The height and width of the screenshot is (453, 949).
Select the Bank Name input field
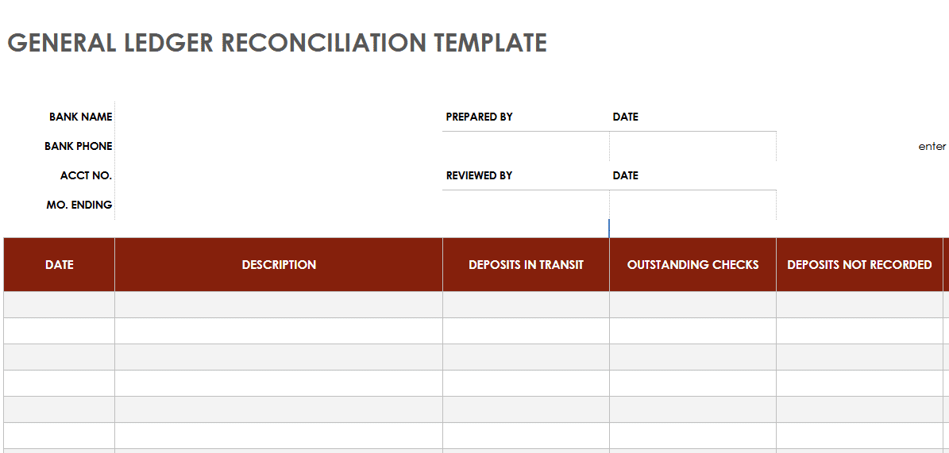click(278, 117)
